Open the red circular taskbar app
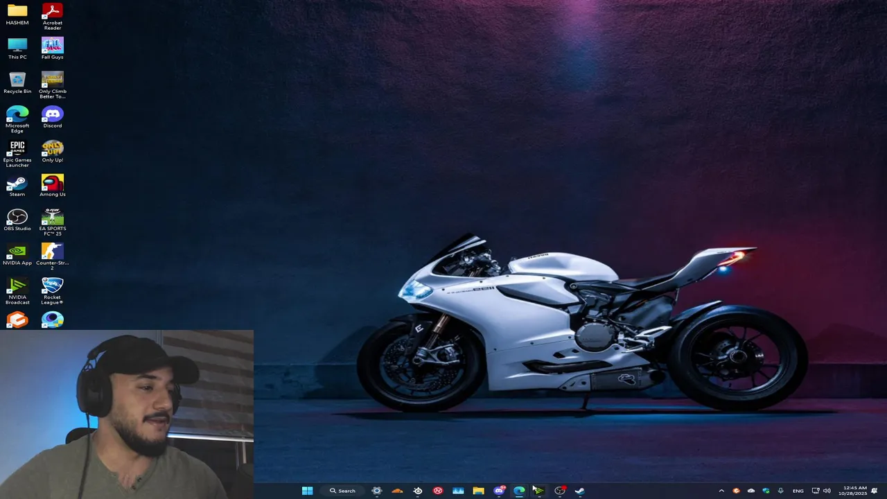The height and width of the screenshot is (499, 887). pos(438,491)
